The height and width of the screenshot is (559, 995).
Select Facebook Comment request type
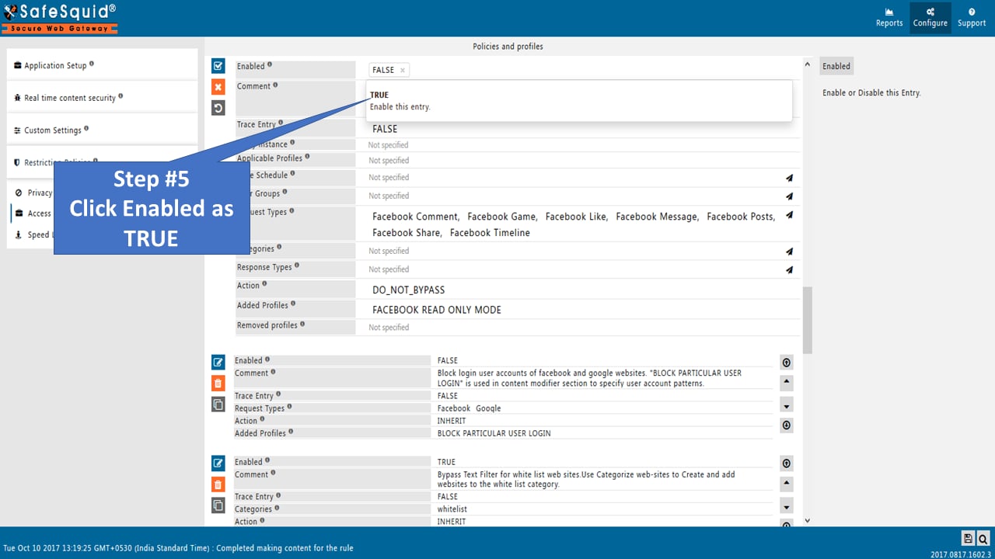(x=416, y=217)
